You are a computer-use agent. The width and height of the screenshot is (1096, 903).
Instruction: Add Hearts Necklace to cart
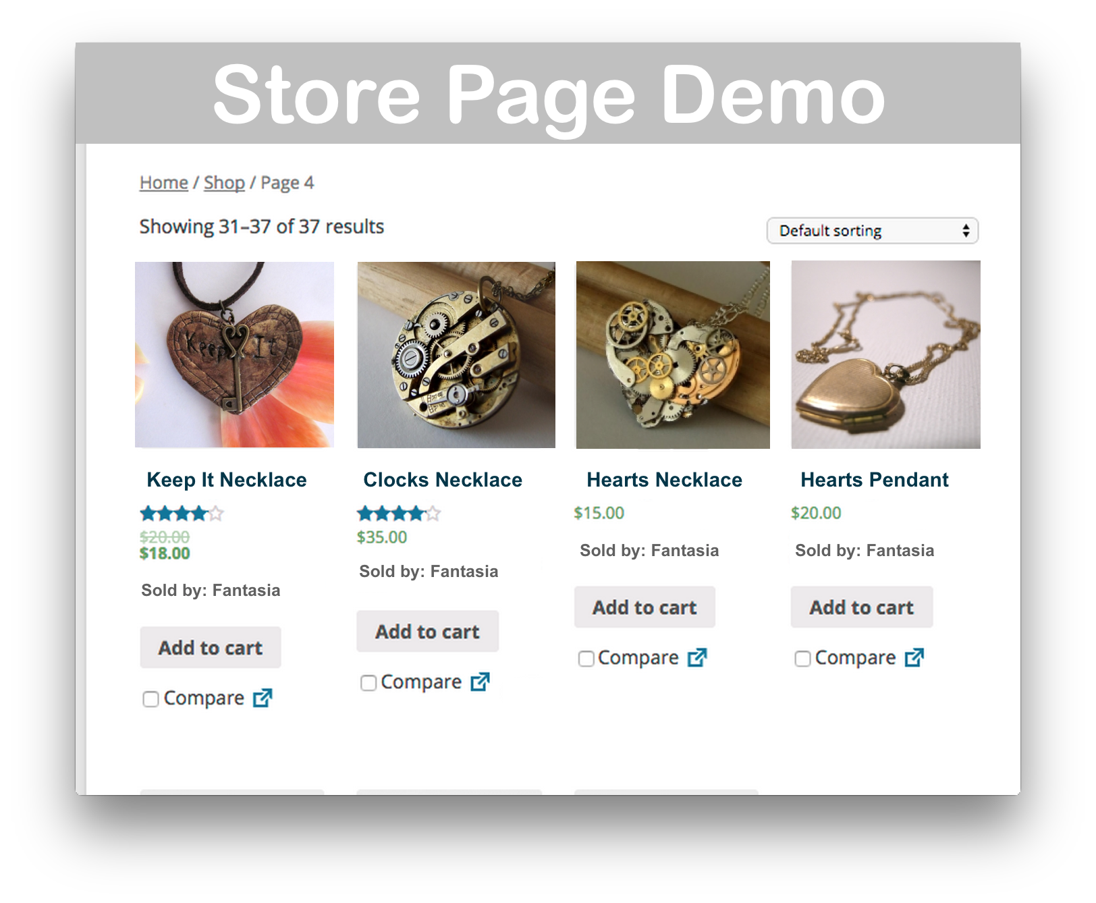[x=645, y=607]
